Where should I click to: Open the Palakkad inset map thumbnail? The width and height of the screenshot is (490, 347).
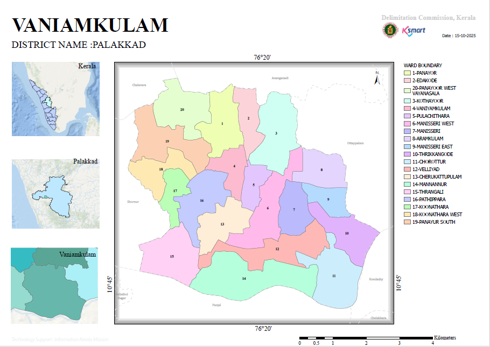[55, 194]
